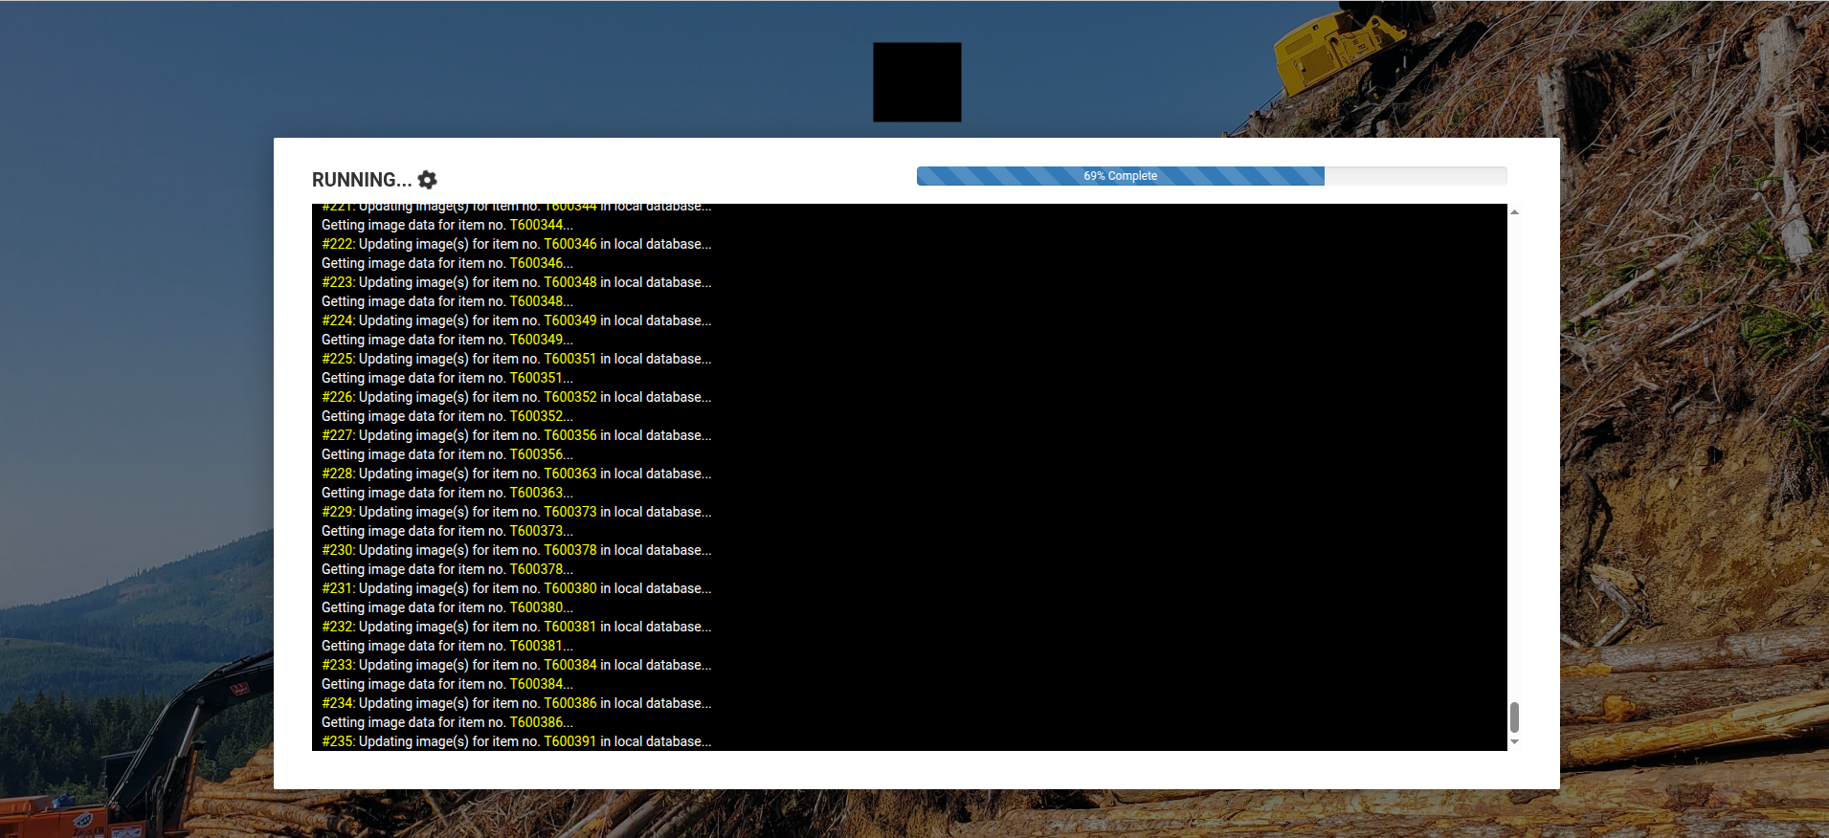Click 'Getting image data for item no. T600349' line
Viewport: 1829px width, 838px height.
click(x=447, y=340)
